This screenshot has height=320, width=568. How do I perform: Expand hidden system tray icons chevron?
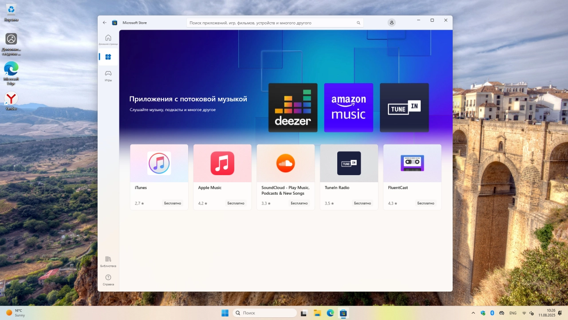tap(473, 313)
